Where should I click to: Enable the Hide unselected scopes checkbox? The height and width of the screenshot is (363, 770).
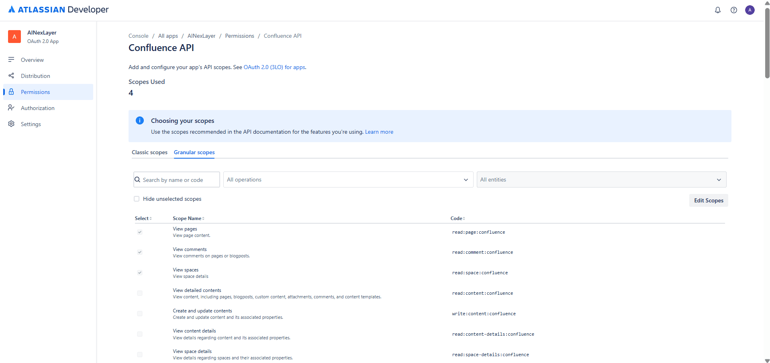137,198
